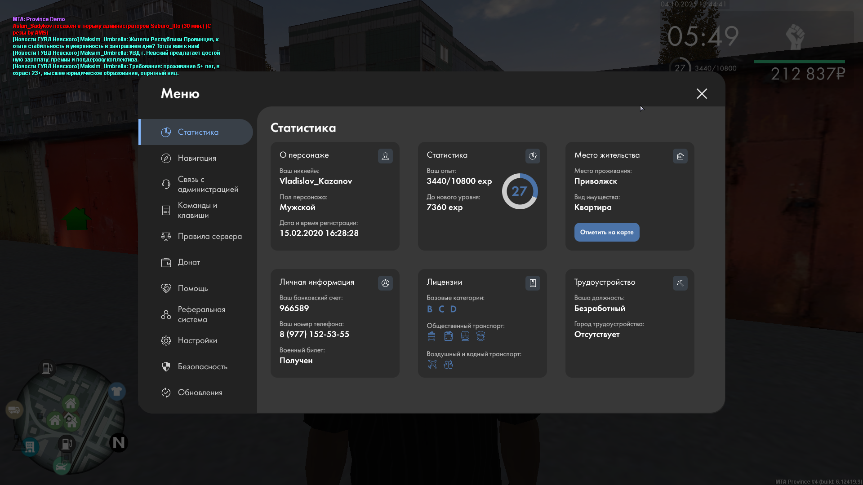Open the Настройки menu item
Screen dimensions: 863x485
[197, 340]
